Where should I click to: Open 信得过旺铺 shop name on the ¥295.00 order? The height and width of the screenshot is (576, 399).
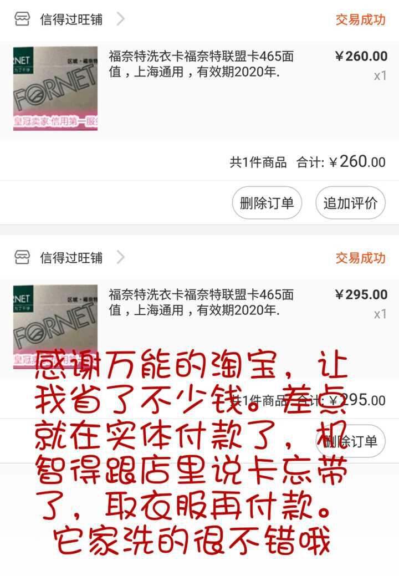coord(71,258)
